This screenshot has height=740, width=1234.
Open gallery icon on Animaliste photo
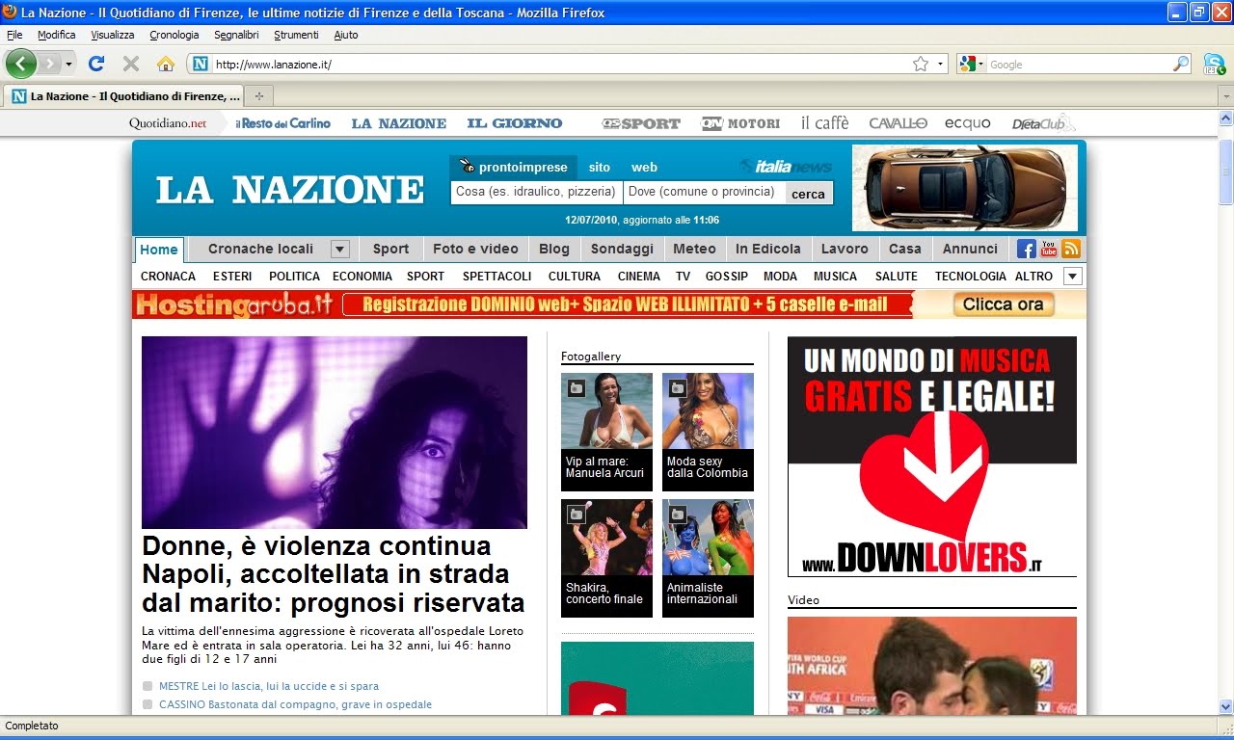678,514
